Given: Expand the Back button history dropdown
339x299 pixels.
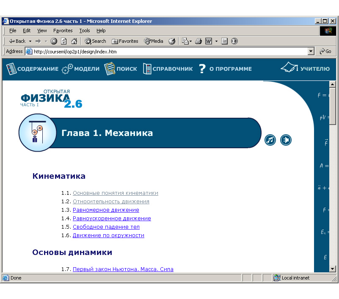Looking at the screenshot, I should pos(30,41).
